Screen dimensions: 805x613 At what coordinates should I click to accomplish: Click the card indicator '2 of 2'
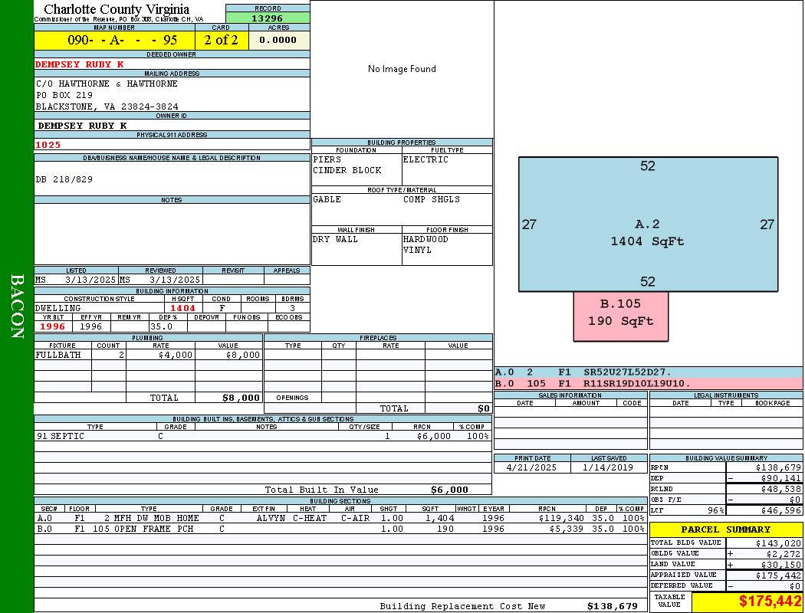point(221,40)
